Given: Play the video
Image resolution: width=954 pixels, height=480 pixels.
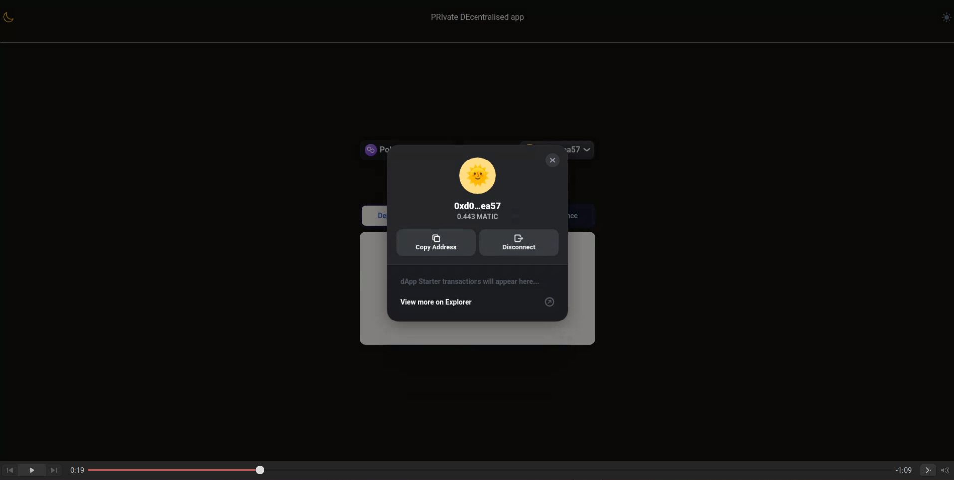Looking at the screenshot, I should point(32,470).
